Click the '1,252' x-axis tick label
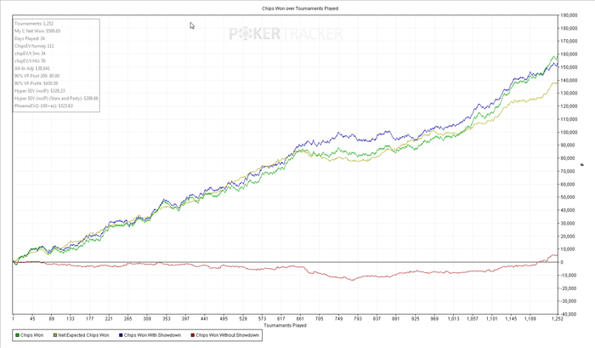The width and height of the screenshot is (595, 348). pyautogui.click(x=558, y=319)
